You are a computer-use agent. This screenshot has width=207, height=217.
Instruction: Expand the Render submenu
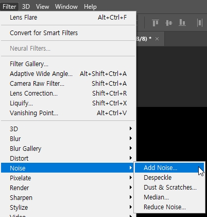coord(68,188)
